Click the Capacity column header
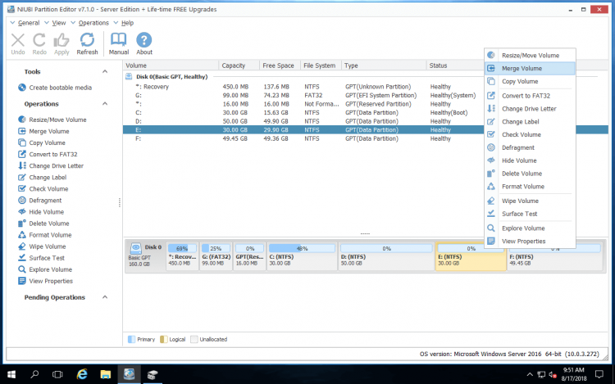 [x=234, y=66]
